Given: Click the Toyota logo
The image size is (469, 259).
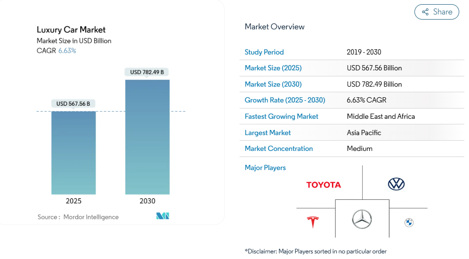Looking at the screenshot, I should [324, 185].
